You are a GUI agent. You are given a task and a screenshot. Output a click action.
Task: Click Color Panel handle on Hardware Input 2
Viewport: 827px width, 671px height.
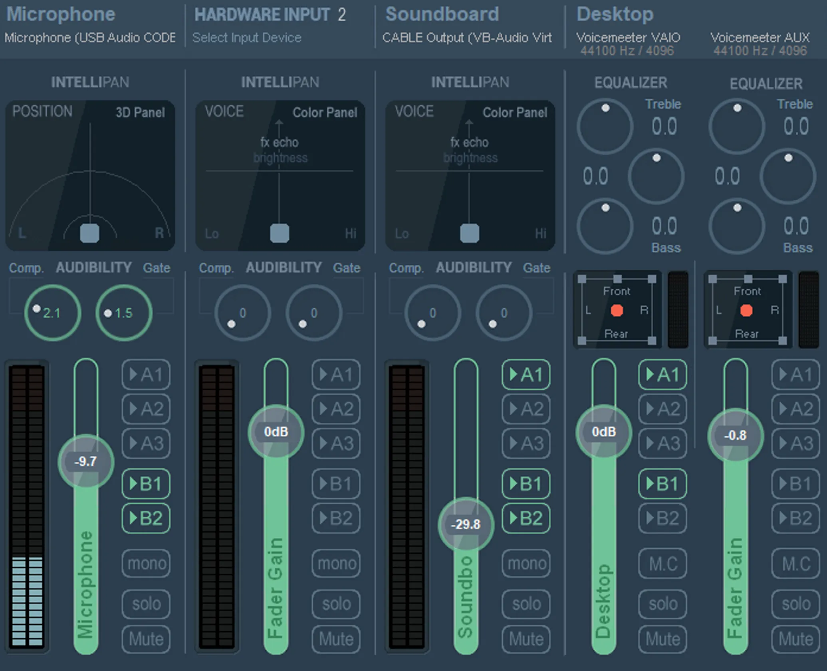click(280, 233)
